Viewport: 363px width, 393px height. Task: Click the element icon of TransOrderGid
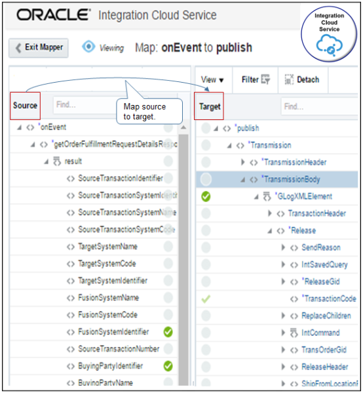294,350
